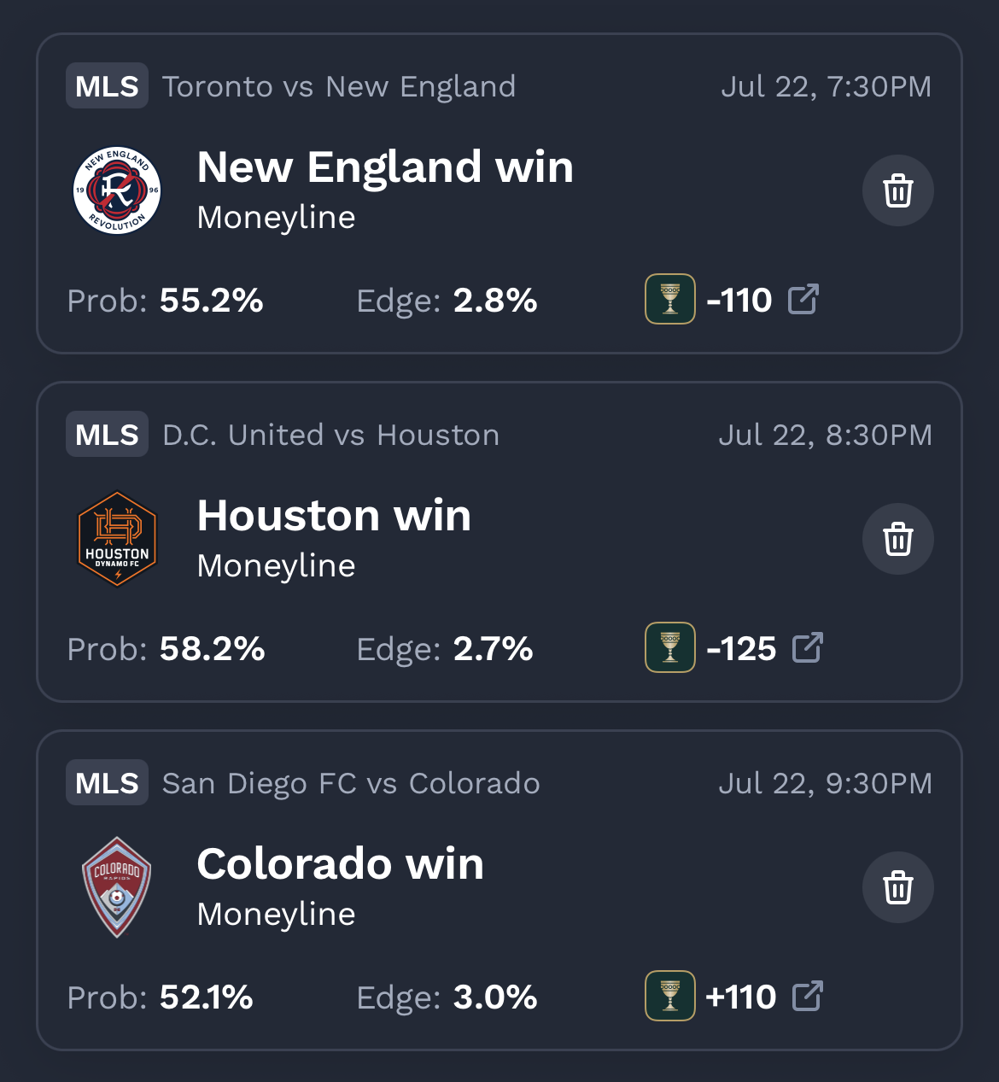The height and width of the screenshot is (1082, 999).
Task: Select MLS tag on San Diego FC match
Action: [107, 783]
